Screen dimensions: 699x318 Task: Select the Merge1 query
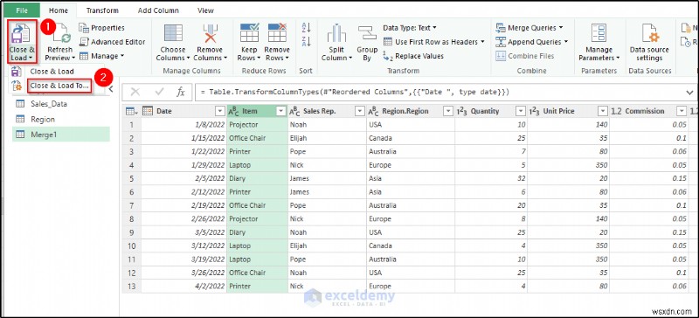[x=60, y=135]
